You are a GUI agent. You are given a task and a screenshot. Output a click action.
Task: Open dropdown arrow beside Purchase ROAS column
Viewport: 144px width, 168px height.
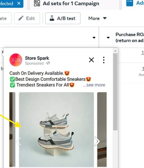click(x=108, y=38)
